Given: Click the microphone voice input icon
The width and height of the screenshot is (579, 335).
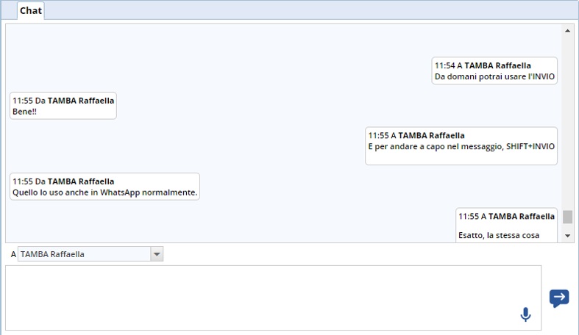Looking at the screenshot, I should (x=525, y=314).
